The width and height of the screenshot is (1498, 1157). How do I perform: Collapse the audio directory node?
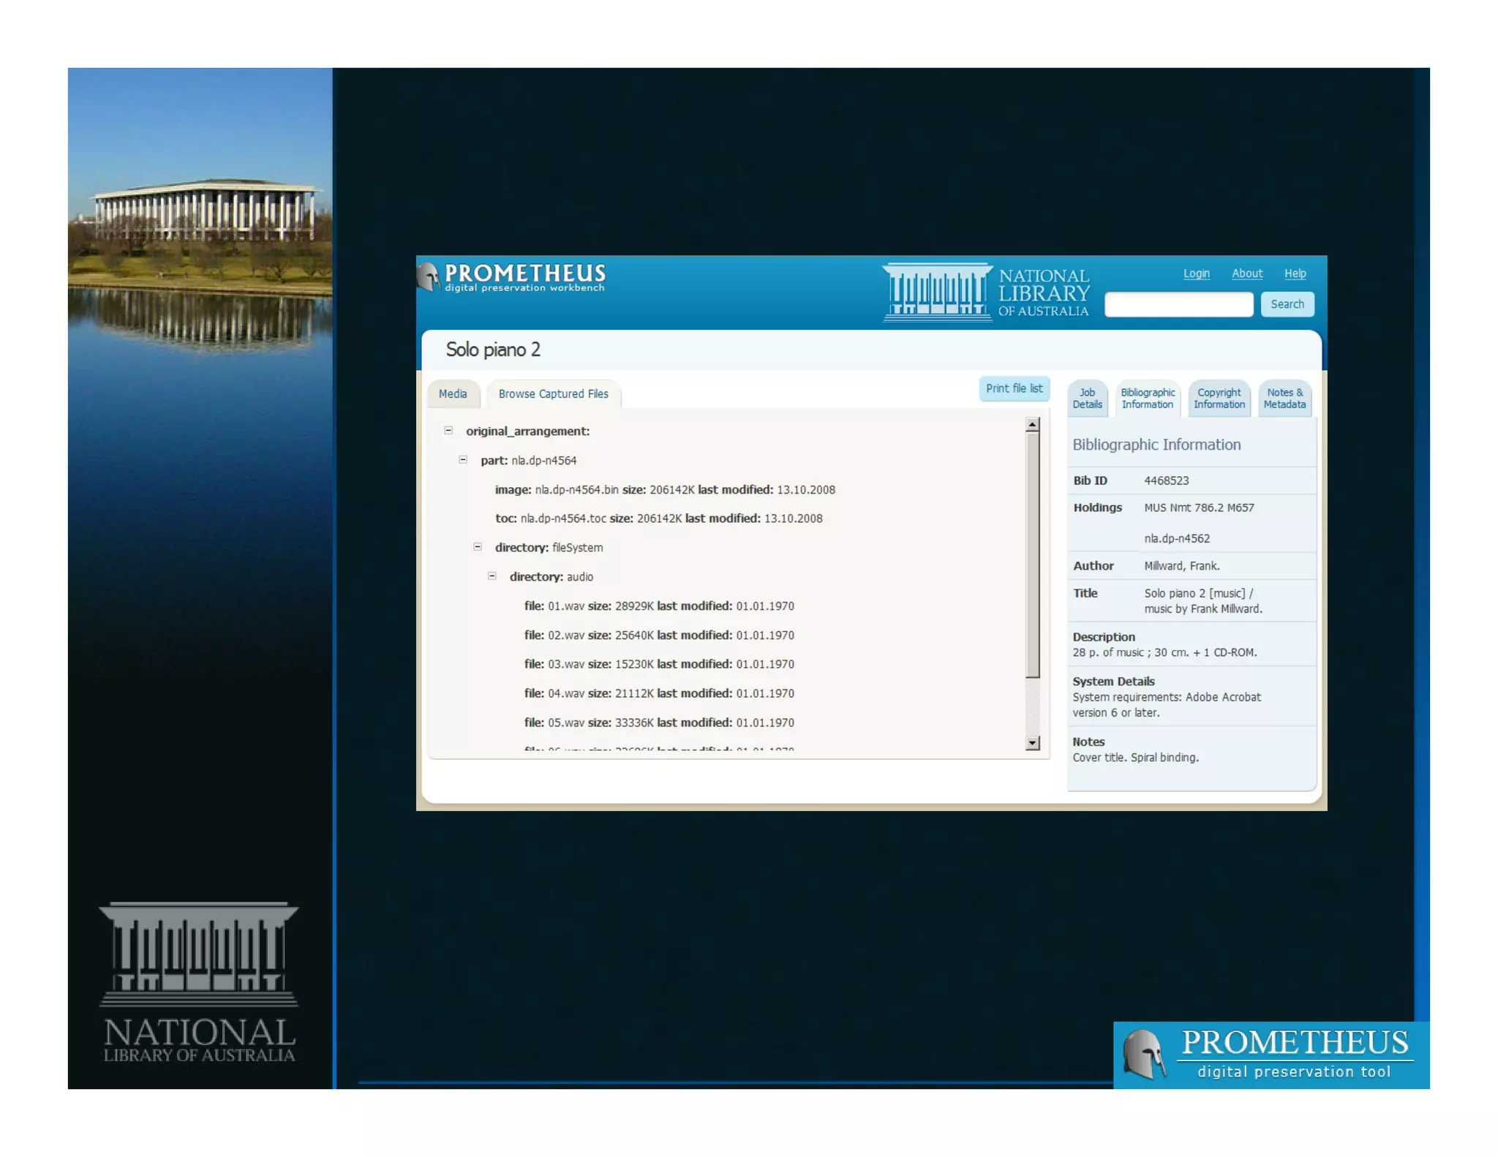(492, 576)
